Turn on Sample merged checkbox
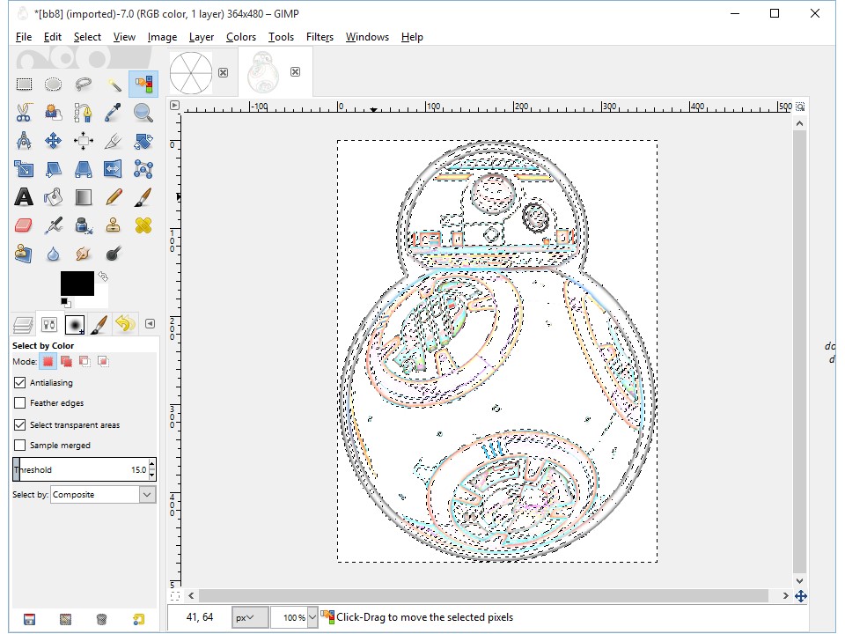 point(20,446)
